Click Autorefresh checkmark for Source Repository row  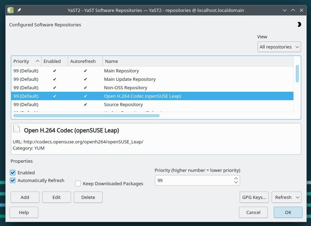(x=85, y=104)
